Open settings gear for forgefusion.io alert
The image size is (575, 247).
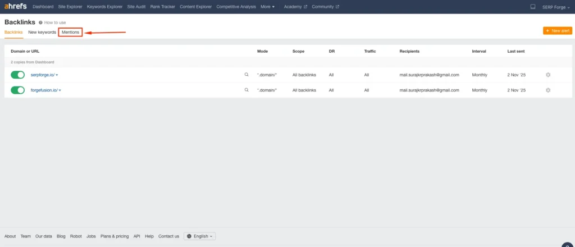point(548,90)
